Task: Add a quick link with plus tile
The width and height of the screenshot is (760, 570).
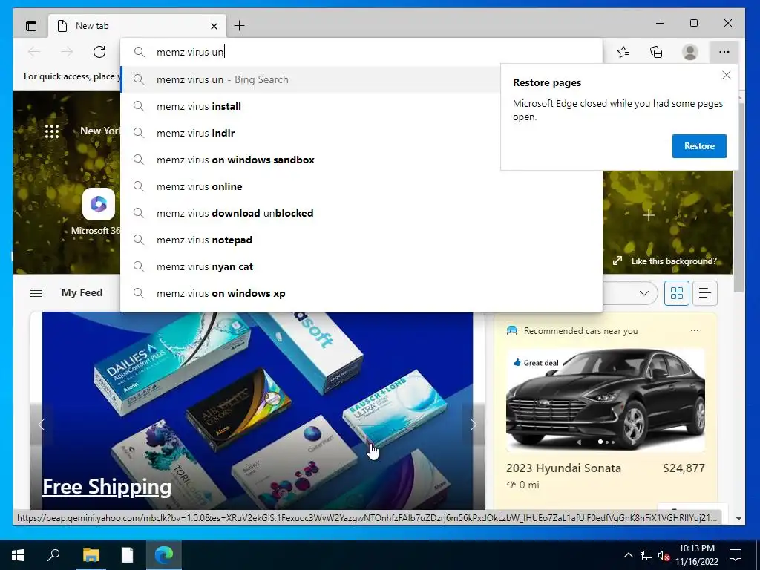Action: tap(649, 215)
